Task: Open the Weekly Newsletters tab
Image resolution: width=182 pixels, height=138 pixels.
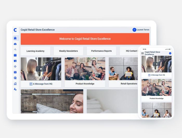Action: [x=68, y=51]
